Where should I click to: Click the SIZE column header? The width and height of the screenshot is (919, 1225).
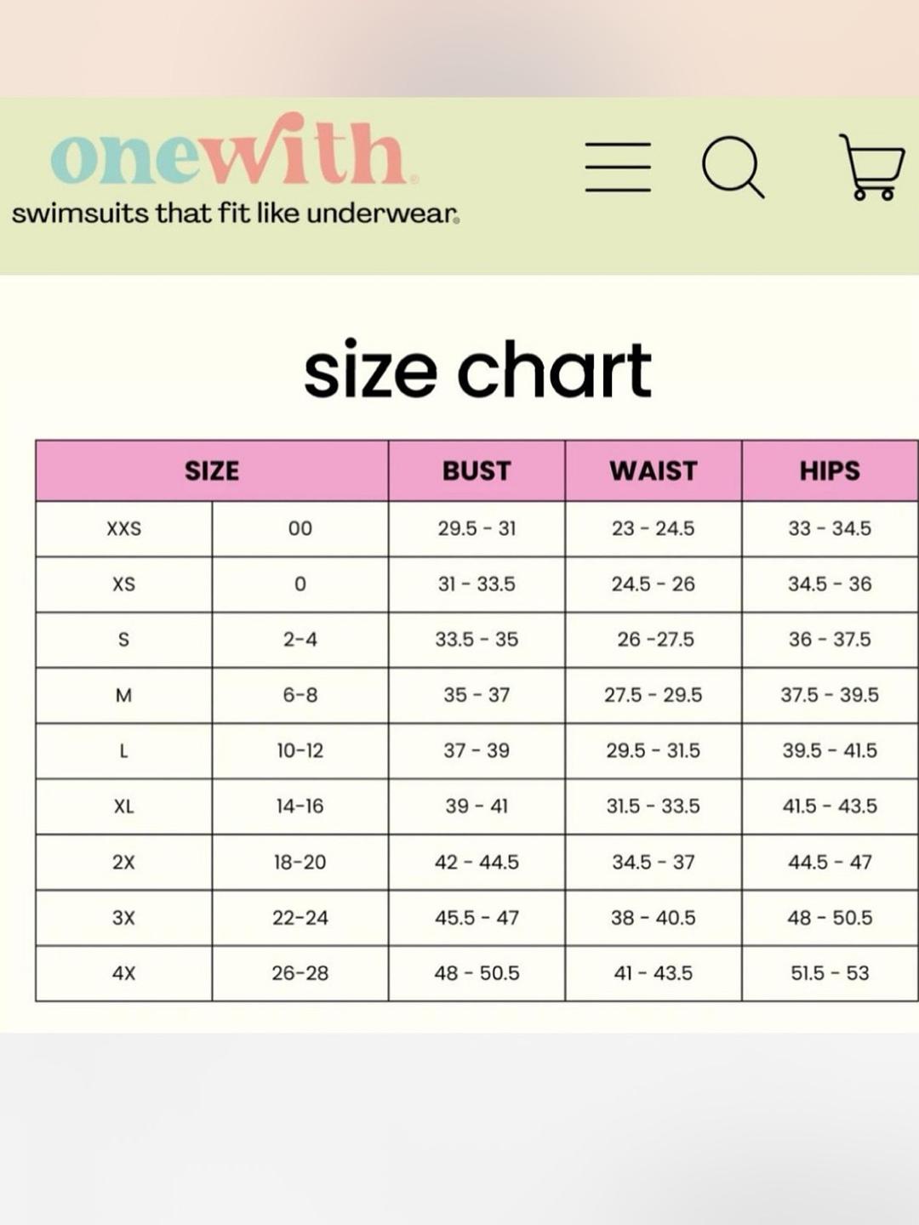pos(212,470)
